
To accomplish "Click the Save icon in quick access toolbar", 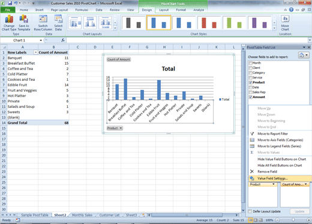I will [10, 3].
